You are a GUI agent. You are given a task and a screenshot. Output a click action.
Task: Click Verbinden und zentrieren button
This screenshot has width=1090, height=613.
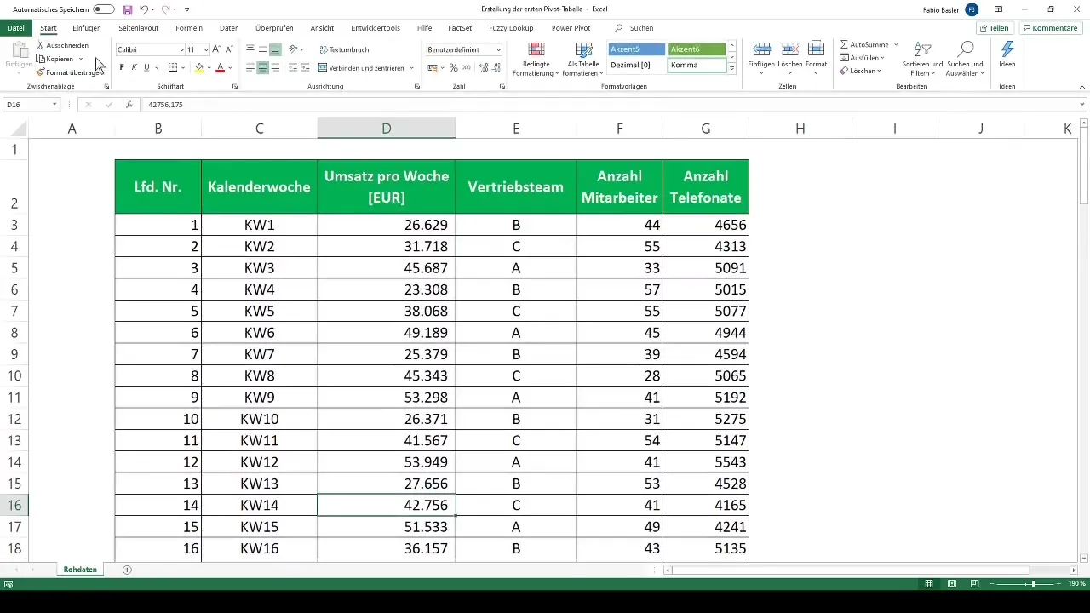pos(361,67)
